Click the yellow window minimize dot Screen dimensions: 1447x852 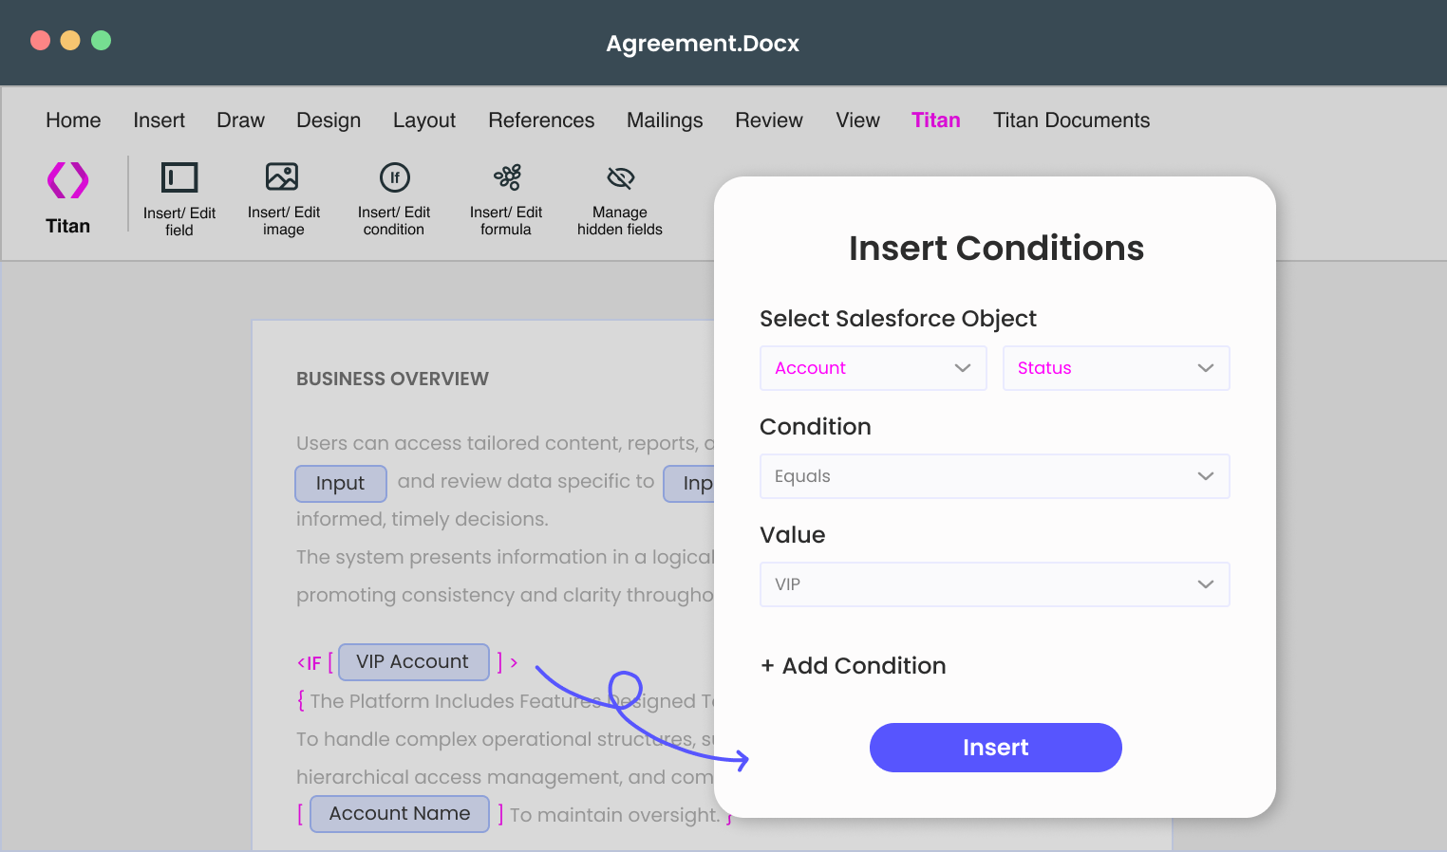70,41
